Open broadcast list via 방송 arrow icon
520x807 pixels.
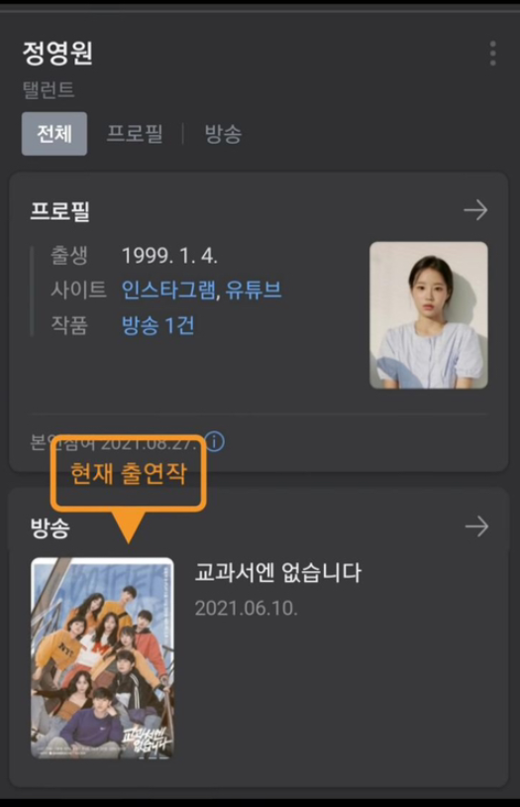coord(476,526)
